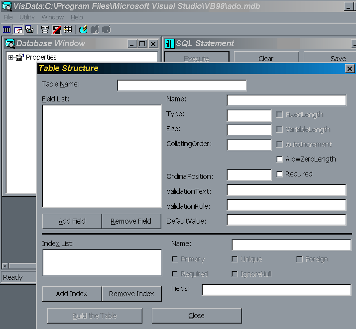356x329 pixels.
Task: Choose the no Data Control form icon
Action: [57, 30]
